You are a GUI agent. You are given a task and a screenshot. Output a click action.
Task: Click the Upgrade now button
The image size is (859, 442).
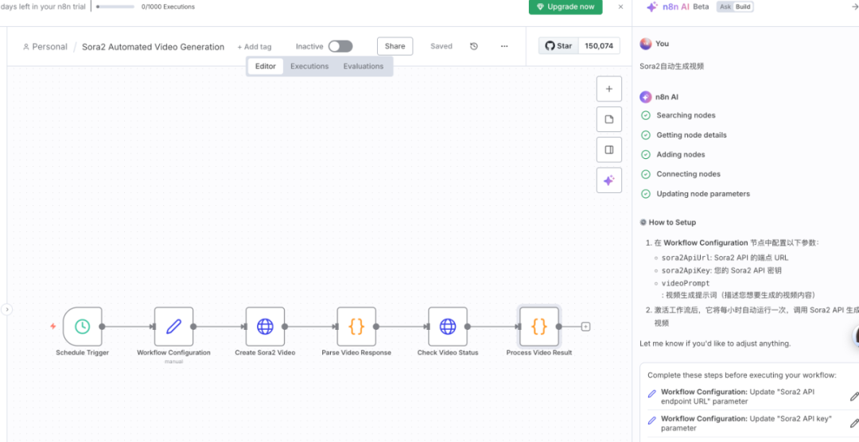click(566, 6)
